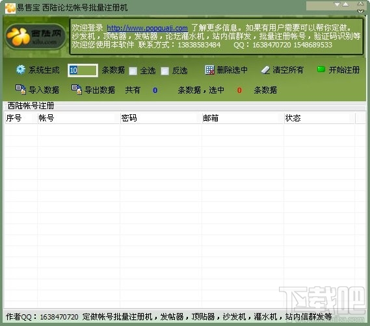Image resolution: width=370 pixels, height=326 pixels.
Task: Sort by the 帐号 column header
Action: (79, 118)
